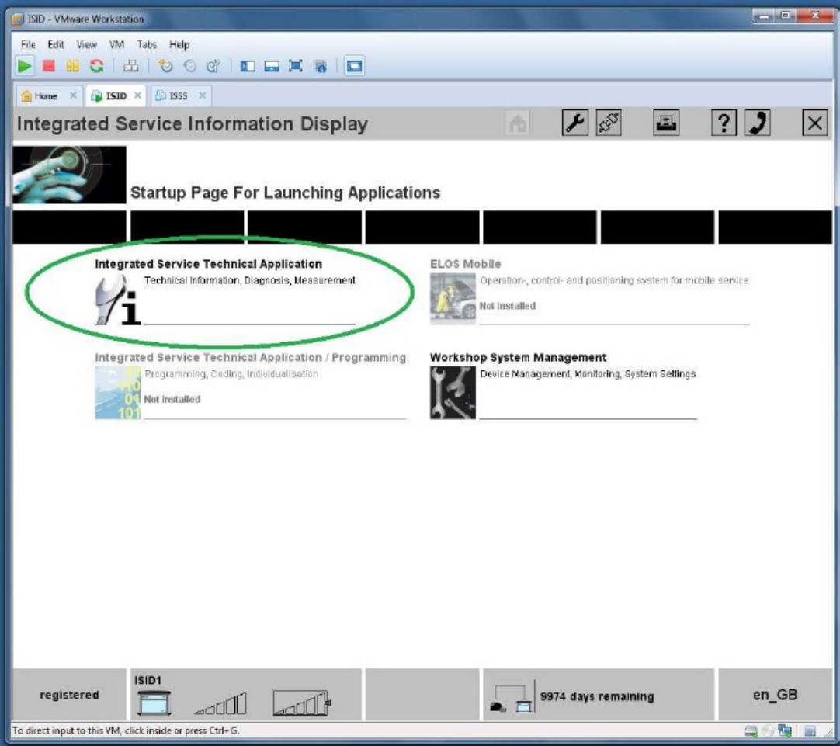Take a snapshot of the VM

165,66
